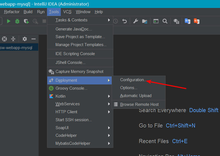Click the Search Everywhere magnifier icon
The image size is (220, 156).
[x=165, y=21]
